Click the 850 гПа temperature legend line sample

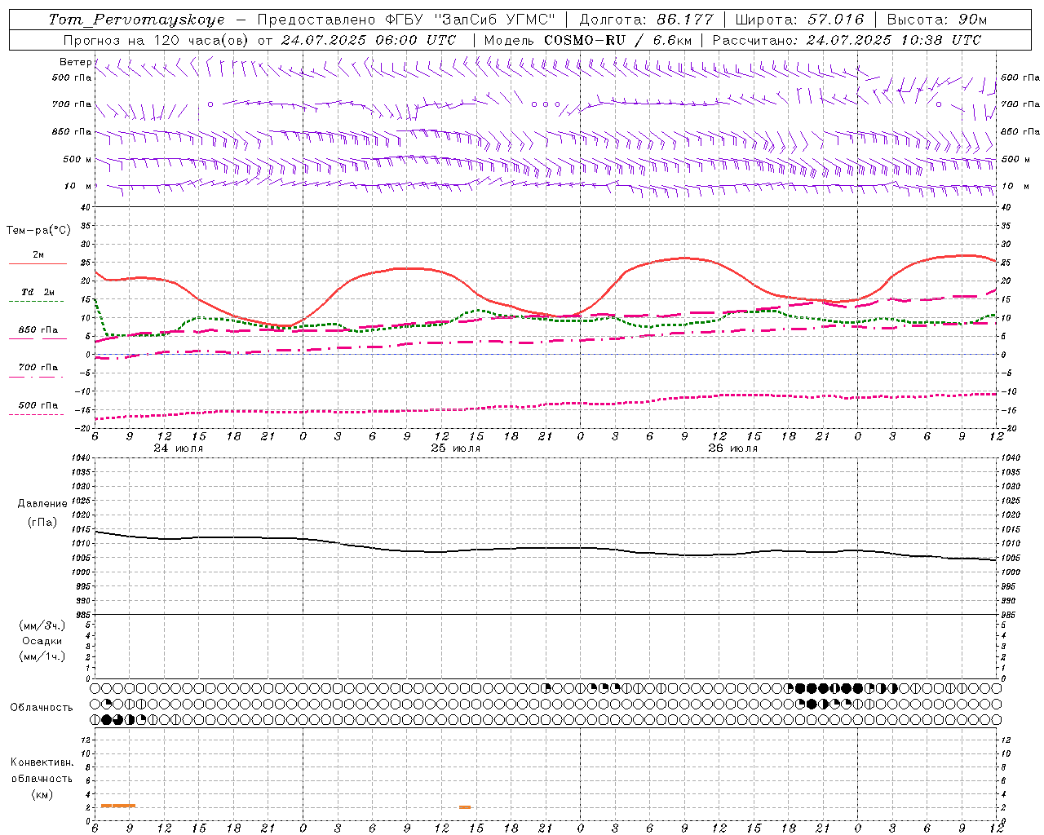click(38, 338)
